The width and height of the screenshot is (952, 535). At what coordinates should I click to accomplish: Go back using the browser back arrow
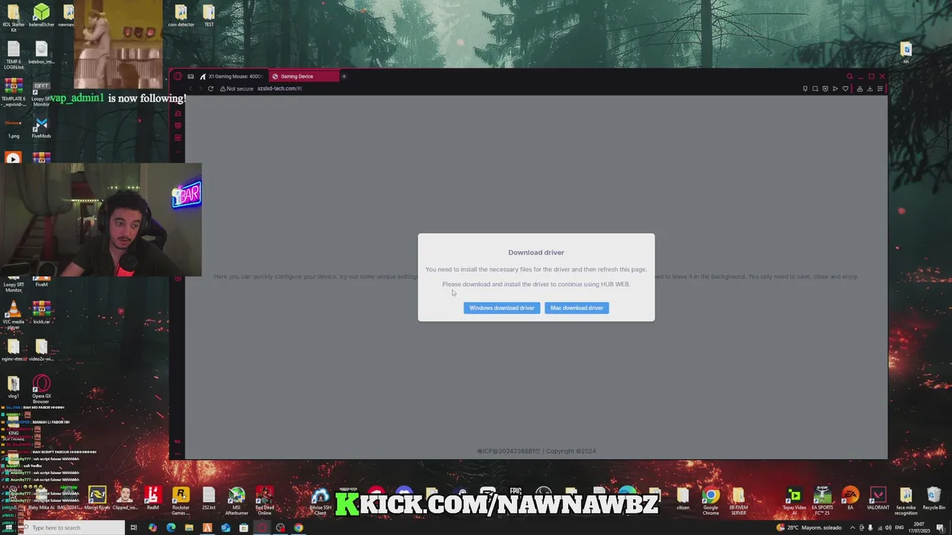point(190,88)
